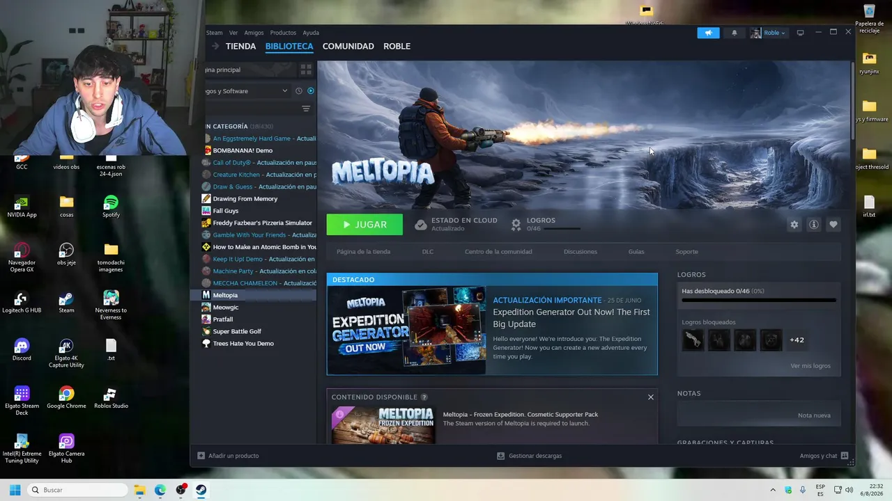Open File Explorer from the taskbar
Image resolution: width=892 pixels, height=501 pixels.
[x=139, y=490]
